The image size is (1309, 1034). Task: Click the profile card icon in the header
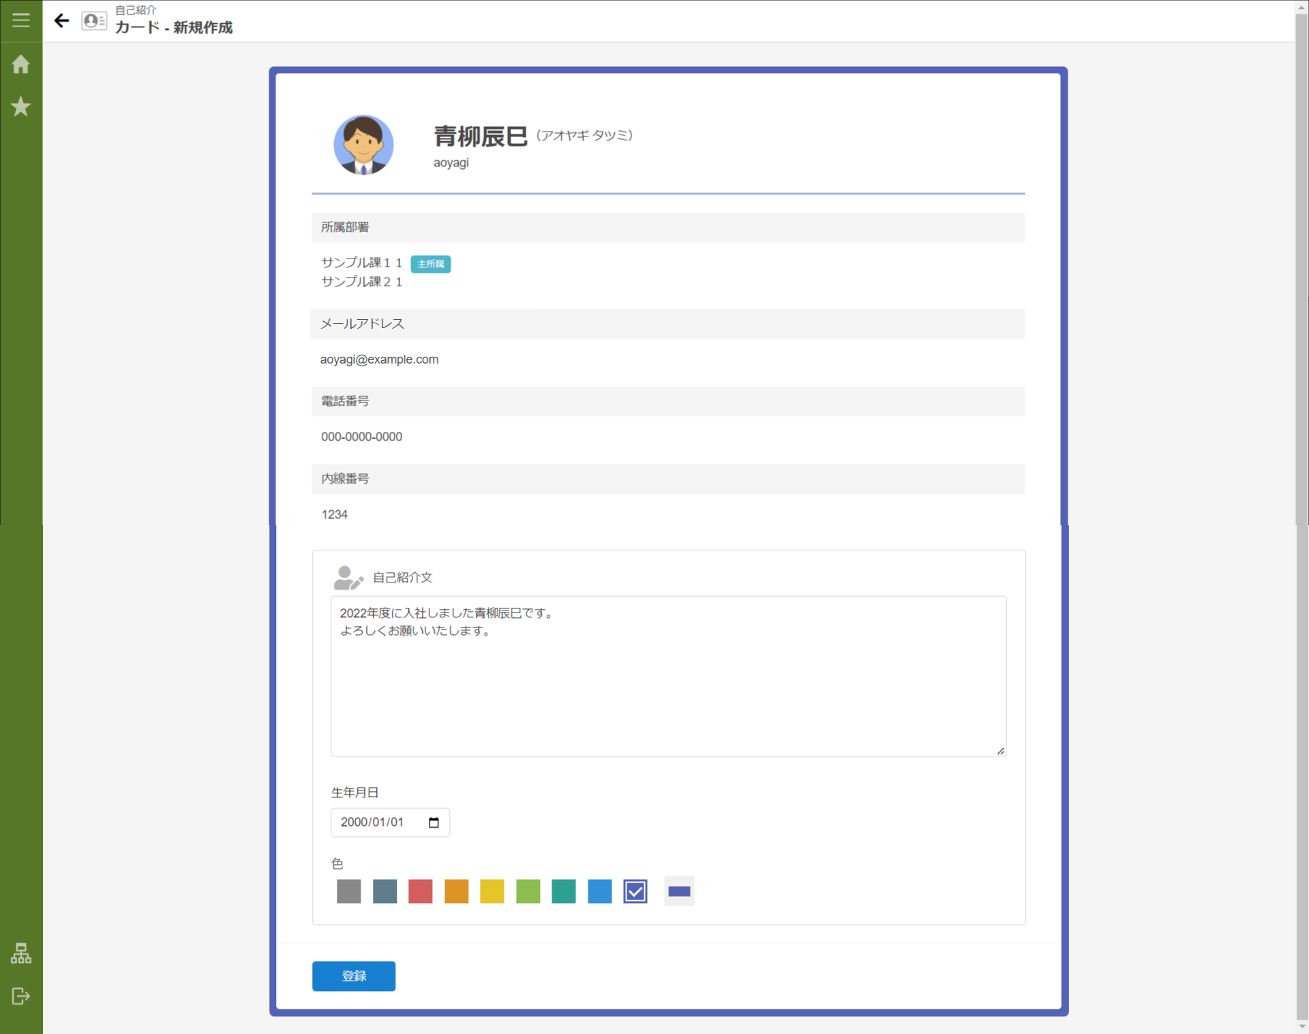click(94, 20)
